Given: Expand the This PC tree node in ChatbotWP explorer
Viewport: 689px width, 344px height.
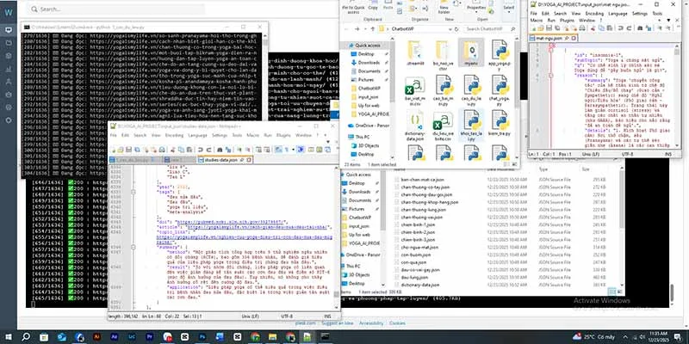Looking at the screenshot, I should (x=347, y=137).
